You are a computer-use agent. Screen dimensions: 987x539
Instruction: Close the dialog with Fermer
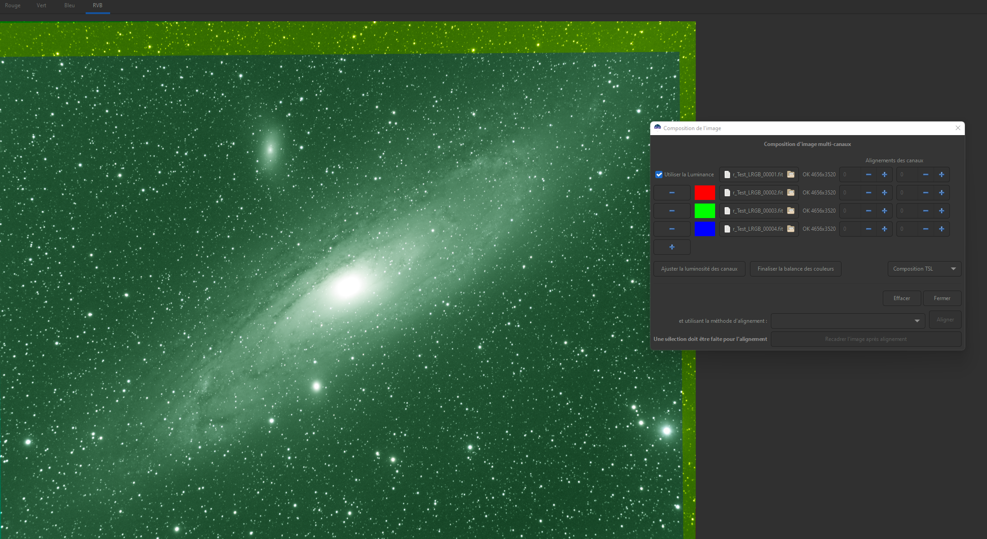(942, 298)
